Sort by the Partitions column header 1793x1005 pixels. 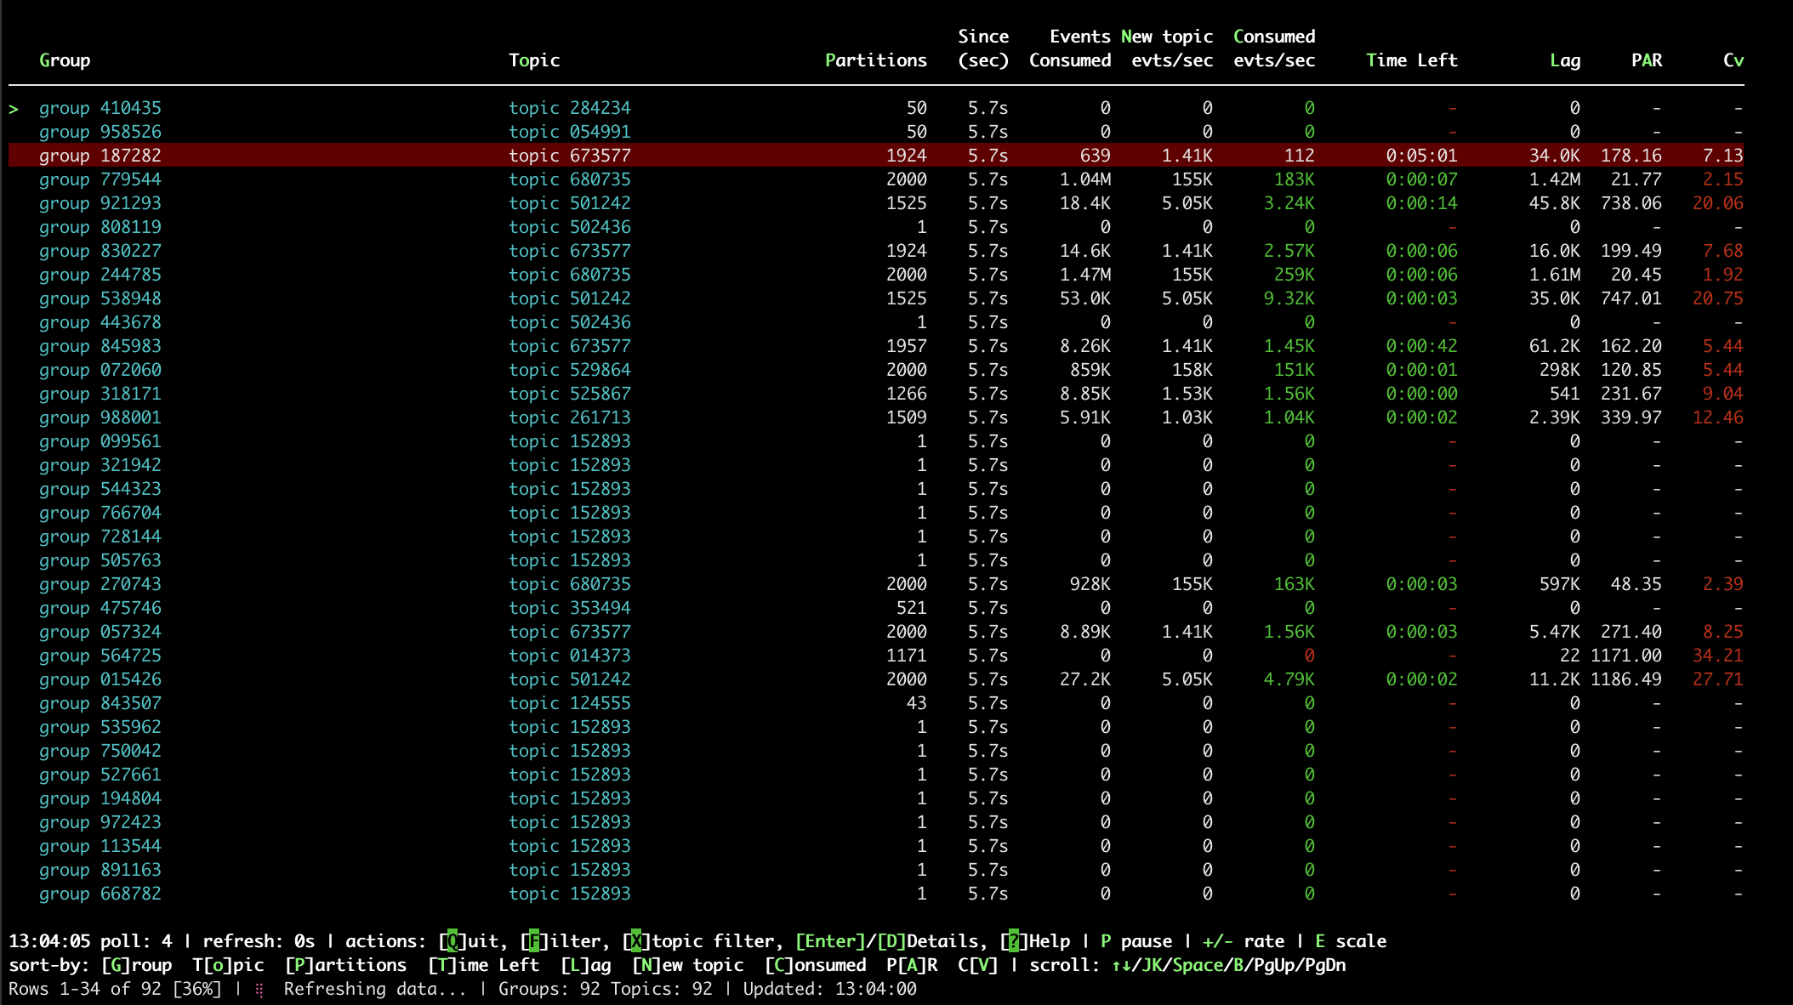coord(875,60)
